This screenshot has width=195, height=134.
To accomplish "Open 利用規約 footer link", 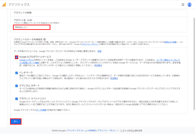I will (x=92, y=130).
